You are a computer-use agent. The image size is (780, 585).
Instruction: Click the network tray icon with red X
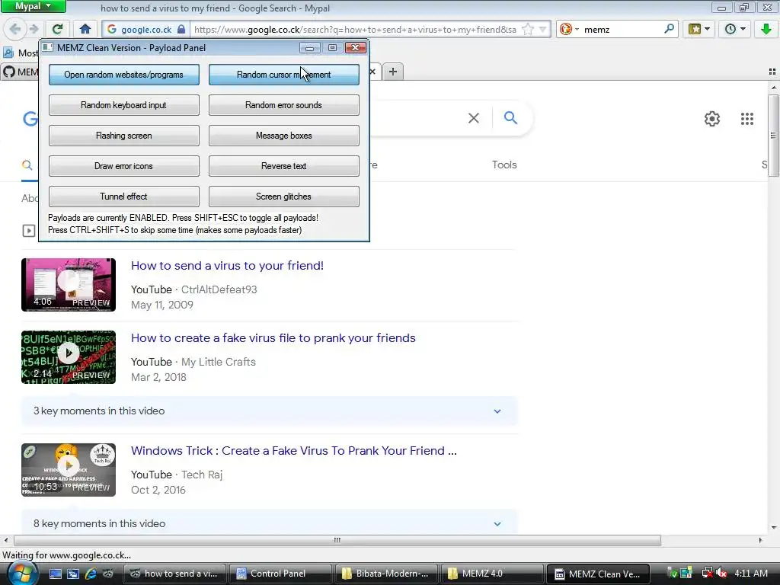click(707, 574)
